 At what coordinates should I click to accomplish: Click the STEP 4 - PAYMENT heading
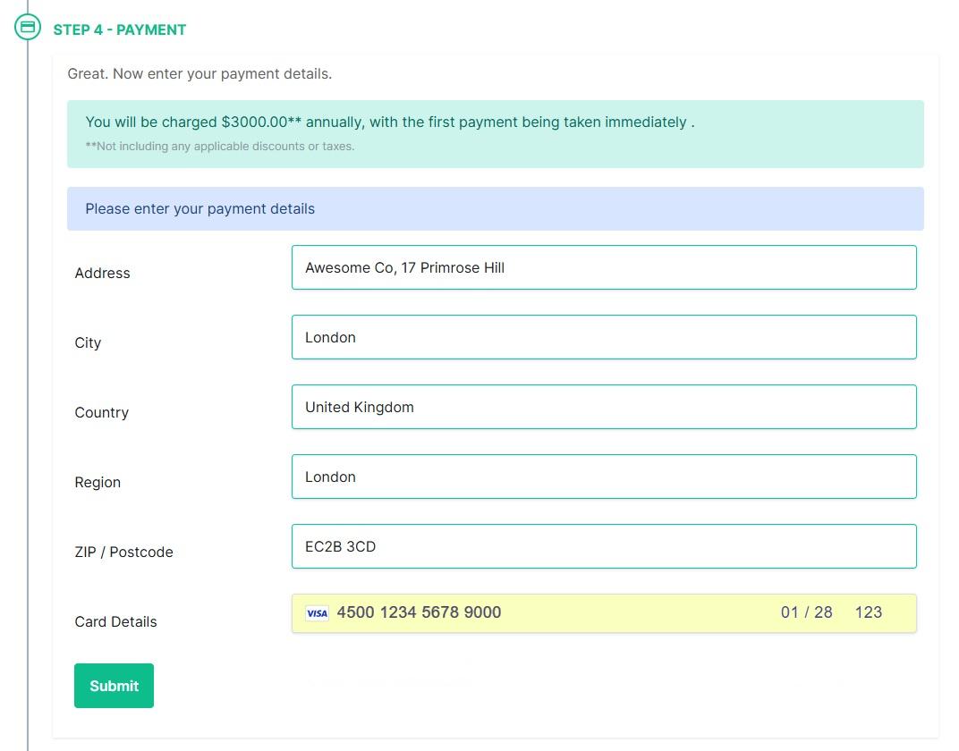[x=120, y=30]
